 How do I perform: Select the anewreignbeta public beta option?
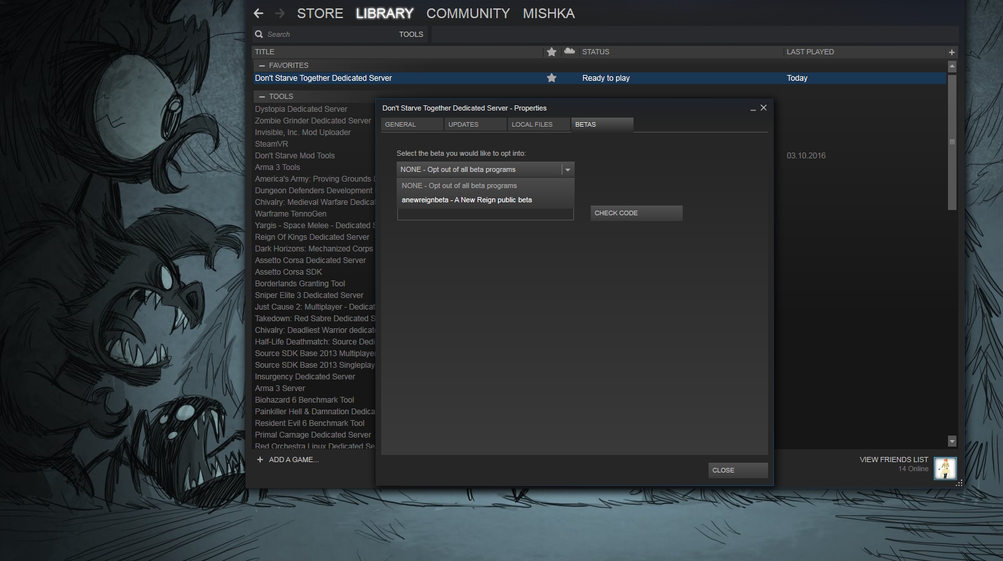467,200
